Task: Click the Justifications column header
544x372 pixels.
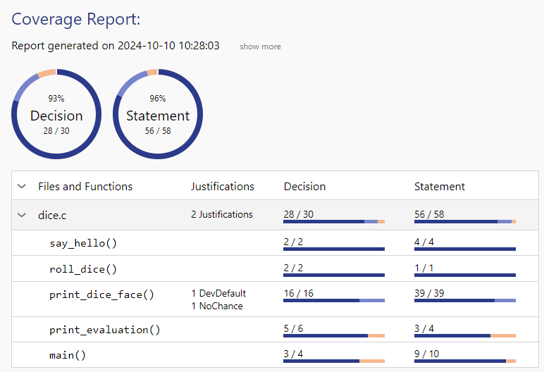Action: [222, 187]
